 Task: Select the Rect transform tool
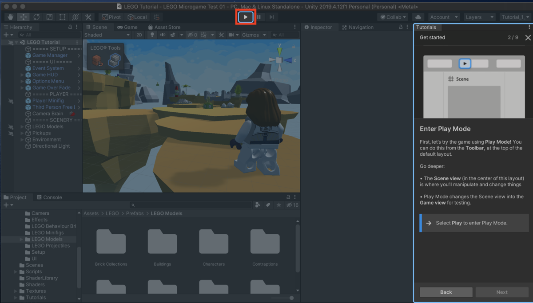[62, 17]
